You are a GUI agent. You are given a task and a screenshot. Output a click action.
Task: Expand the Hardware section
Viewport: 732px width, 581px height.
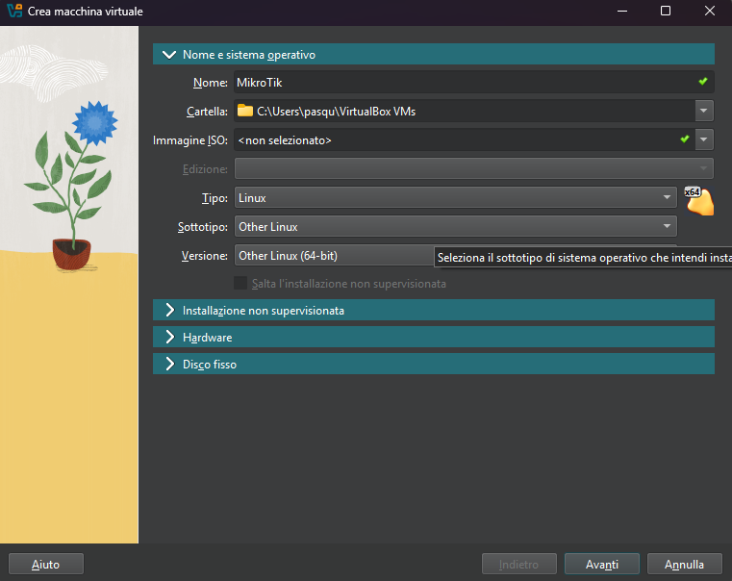(x=434, y=337)
